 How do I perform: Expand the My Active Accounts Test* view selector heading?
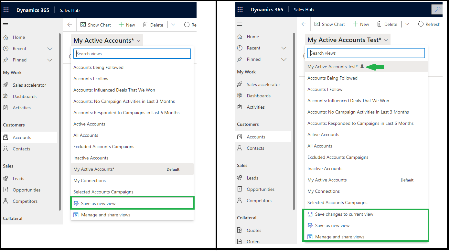347,40
